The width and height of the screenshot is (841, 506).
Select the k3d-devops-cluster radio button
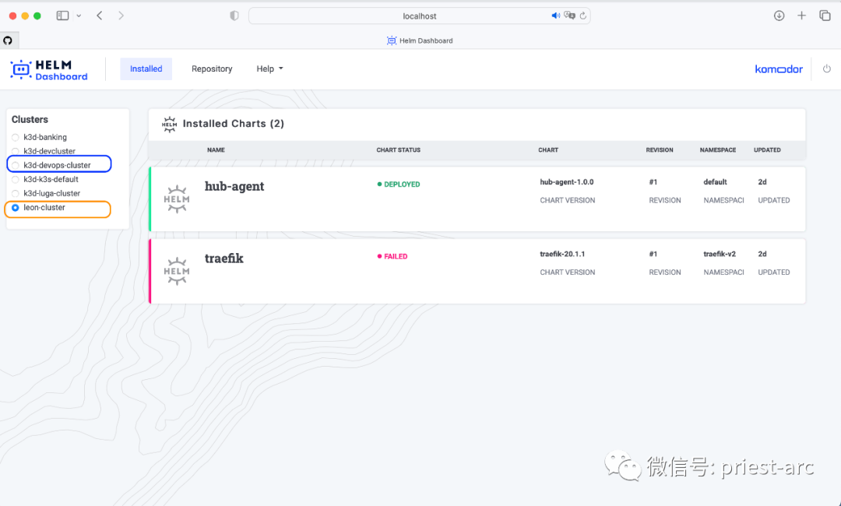click(x=15, y=165)
